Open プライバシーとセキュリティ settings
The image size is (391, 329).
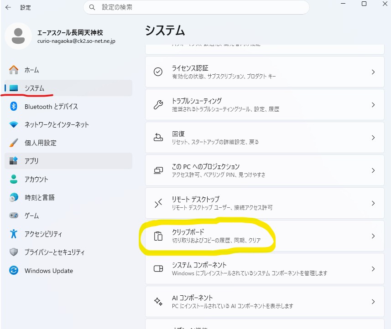pyautogui.click(x=54, y=252)
